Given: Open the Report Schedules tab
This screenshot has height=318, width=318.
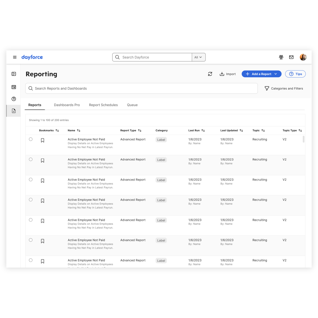Looking at the screenshot, I should (103, 105).
